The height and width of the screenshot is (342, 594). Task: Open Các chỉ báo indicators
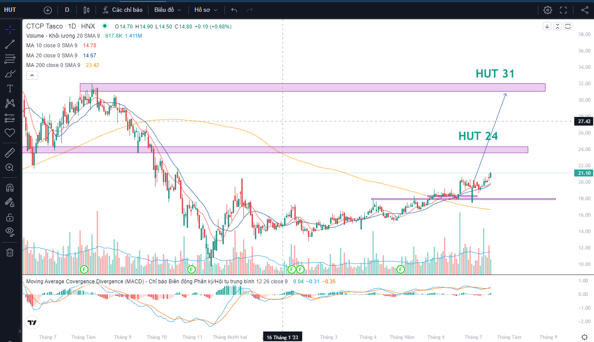[122, 10]
